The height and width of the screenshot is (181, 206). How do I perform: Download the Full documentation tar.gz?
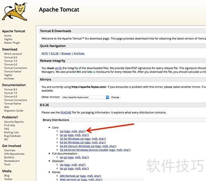[63, 157]
